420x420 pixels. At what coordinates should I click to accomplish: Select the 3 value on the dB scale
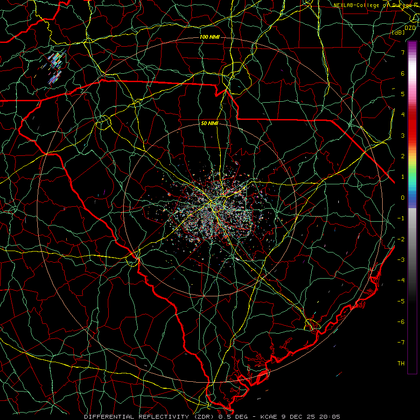403,135
